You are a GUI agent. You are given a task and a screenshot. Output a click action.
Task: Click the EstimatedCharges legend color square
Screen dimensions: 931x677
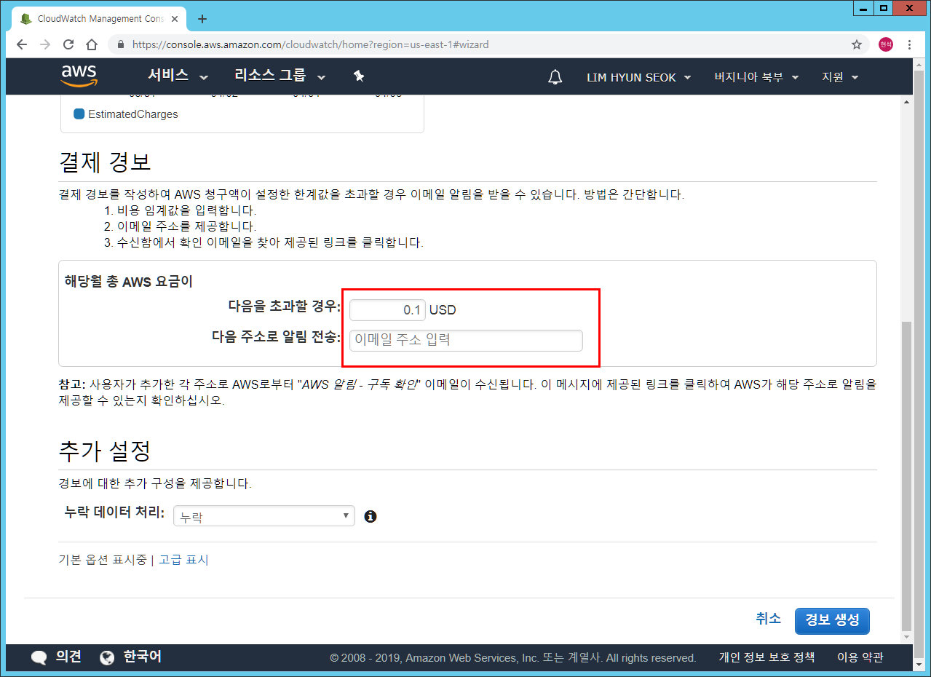(x=79, y=114)
